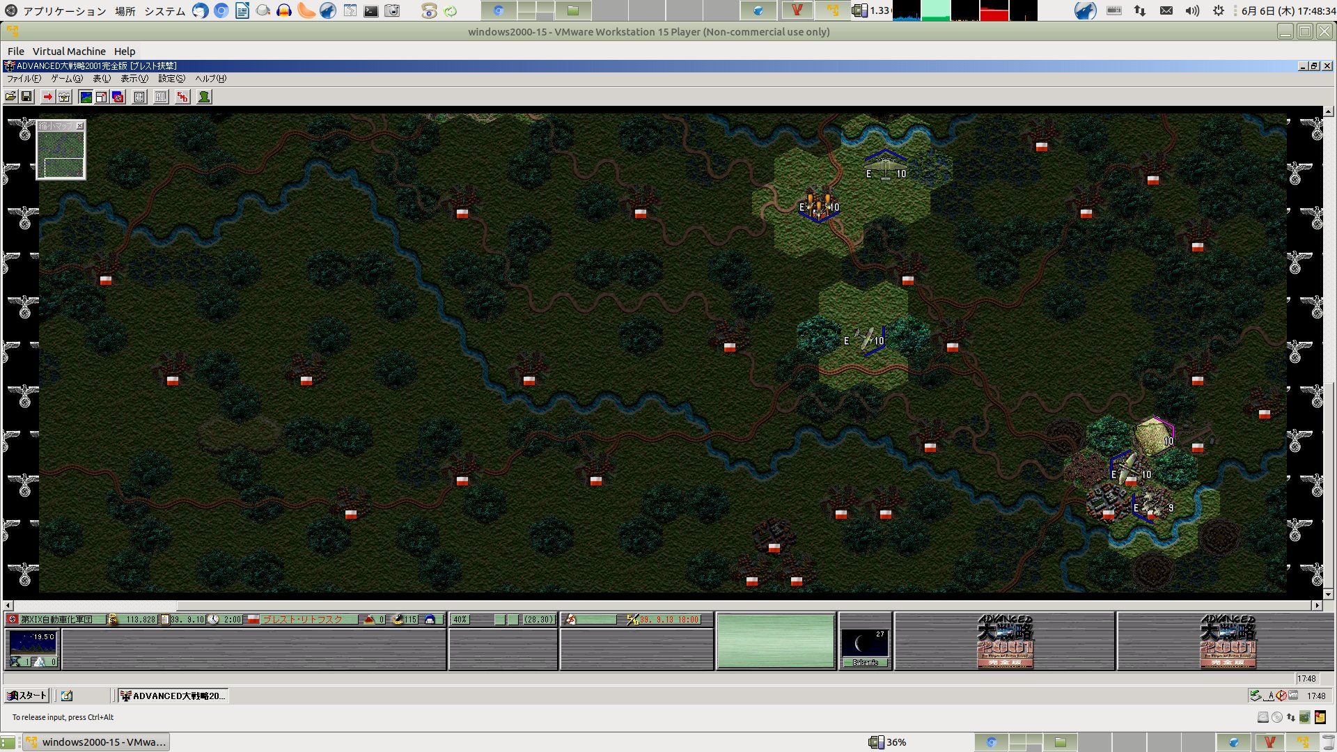This screenshot has height=752, width=1337.
Task: Click the open file toolbar icon
Action: [x=10, y=97]
